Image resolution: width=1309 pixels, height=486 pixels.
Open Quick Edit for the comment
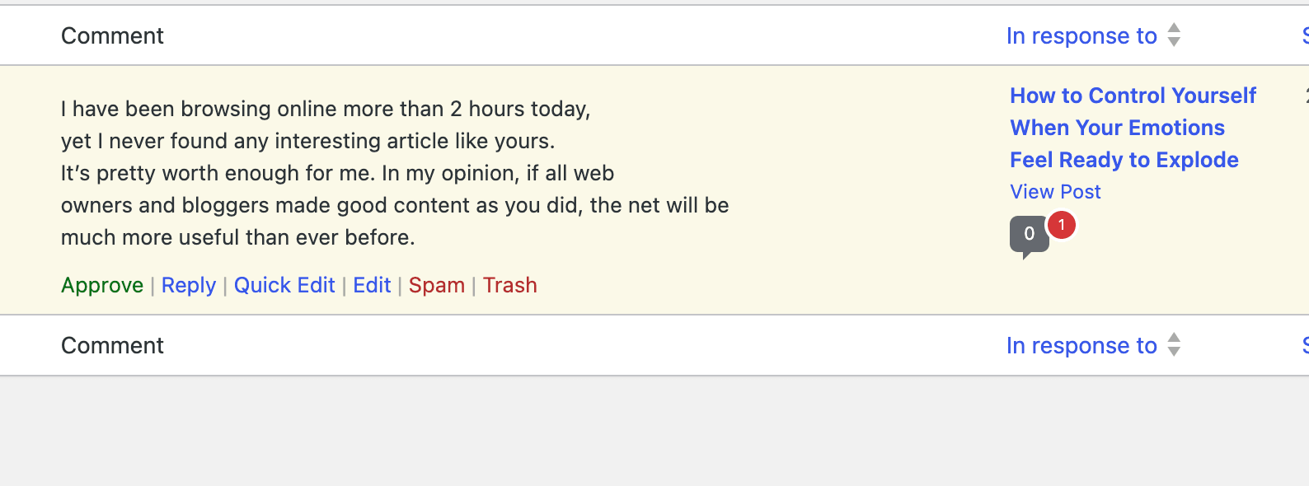click(284, 286)
